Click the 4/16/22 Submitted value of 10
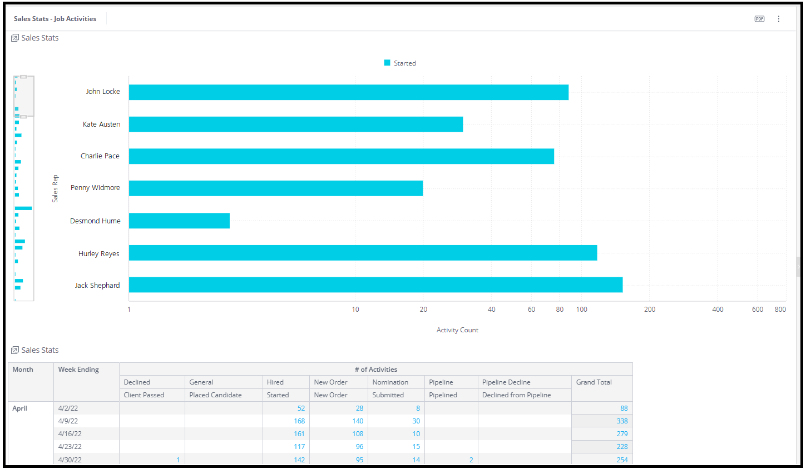The image size is (806, 474). pyautogui.click(x=416, y=434)
